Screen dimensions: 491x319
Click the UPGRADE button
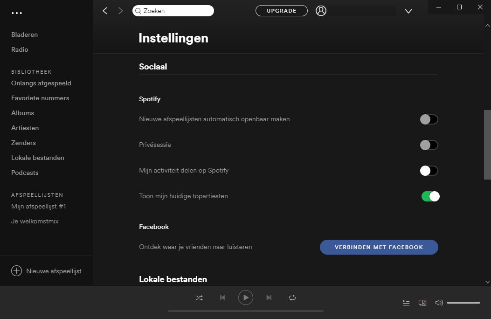281,10
